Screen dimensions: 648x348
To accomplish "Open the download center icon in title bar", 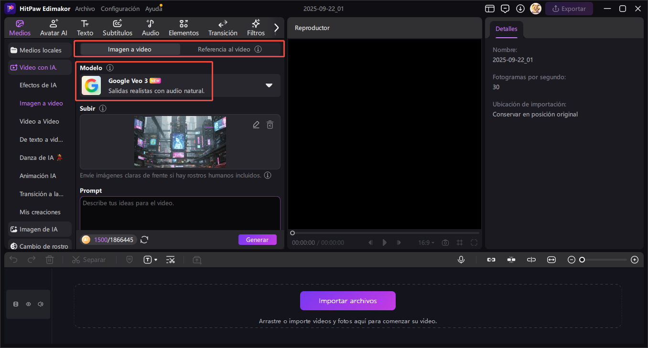I will (x=520, y=9).
